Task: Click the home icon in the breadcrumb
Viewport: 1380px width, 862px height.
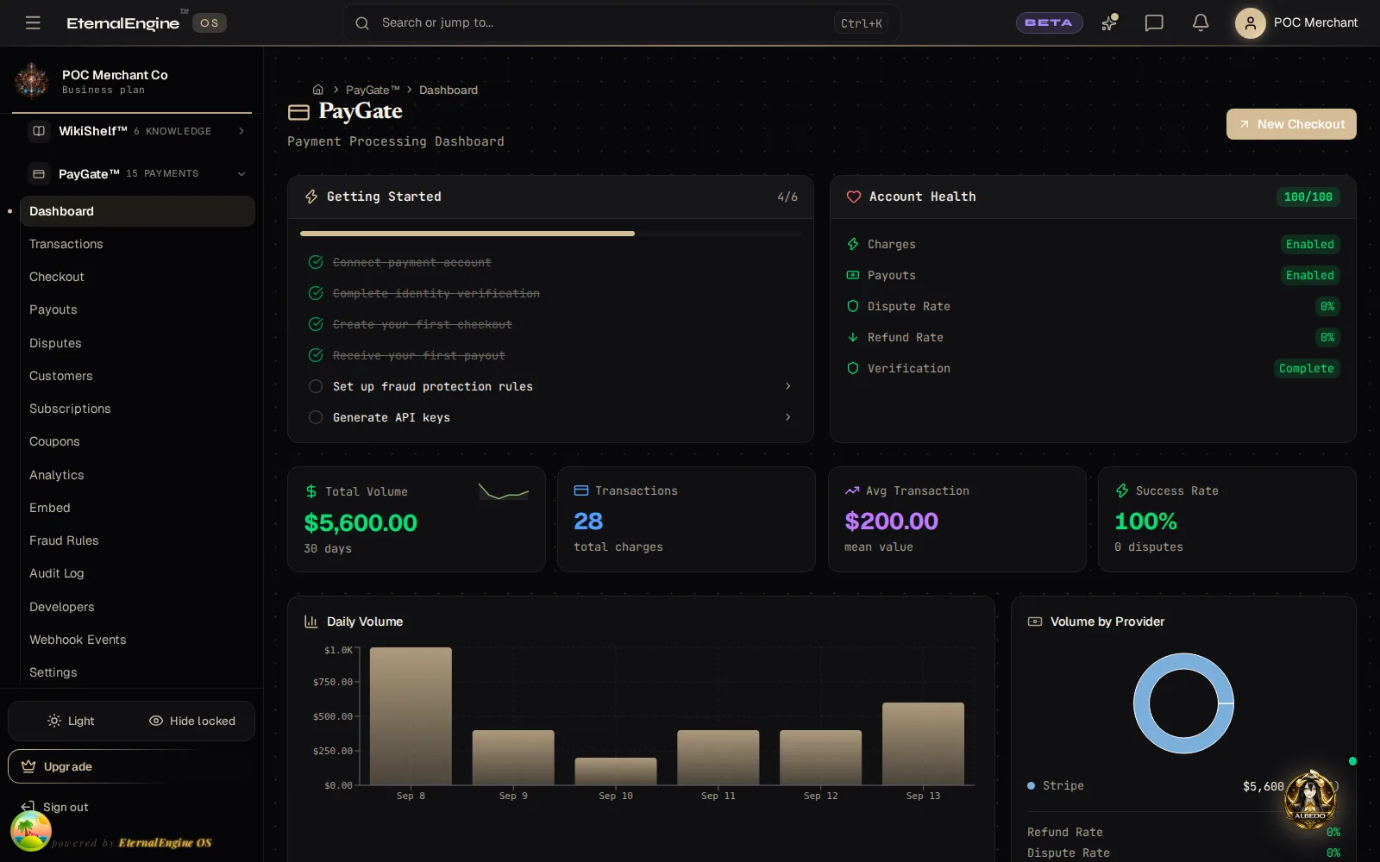Action: pyautogui.click(x=318, y=90)
